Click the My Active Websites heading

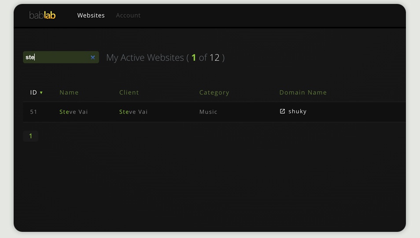tap(145, 58)
